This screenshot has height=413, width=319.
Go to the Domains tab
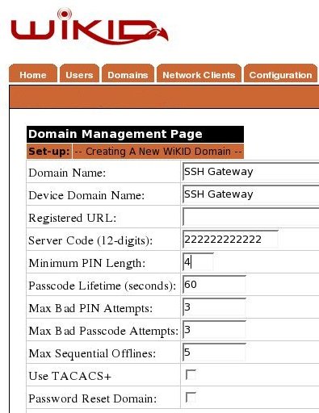(128, 73)
